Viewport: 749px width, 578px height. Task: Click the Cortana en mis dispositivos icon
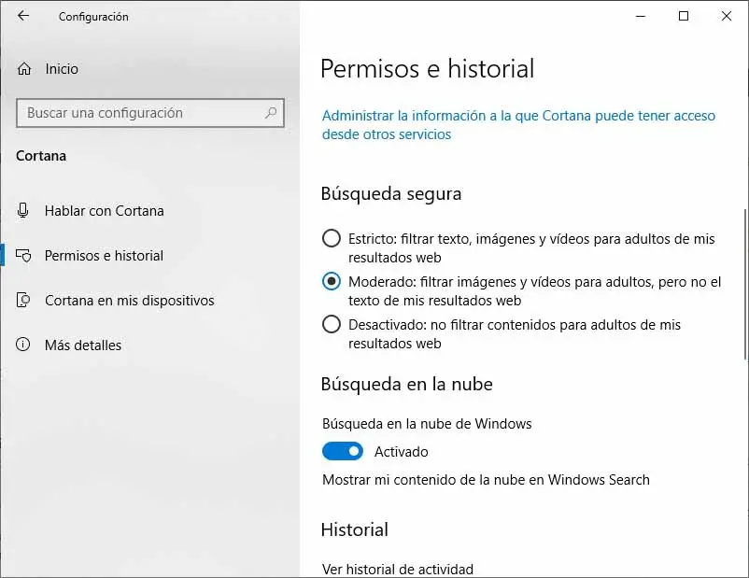point(24,301)
